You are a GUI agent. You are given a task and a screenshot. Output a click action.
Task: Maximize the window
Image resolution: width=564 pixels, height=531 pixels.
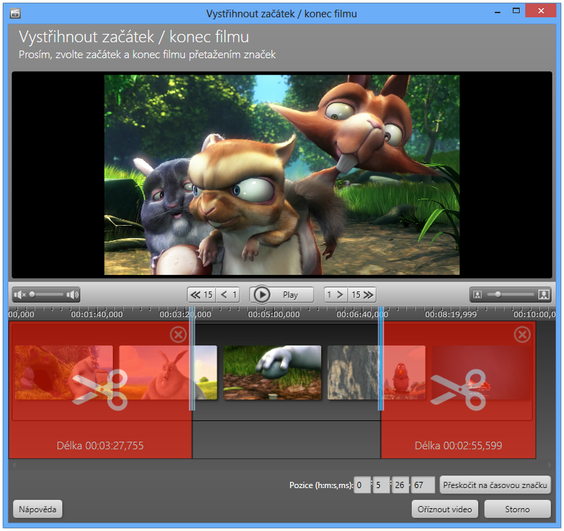pyautogui.click(x=516, y=11)
